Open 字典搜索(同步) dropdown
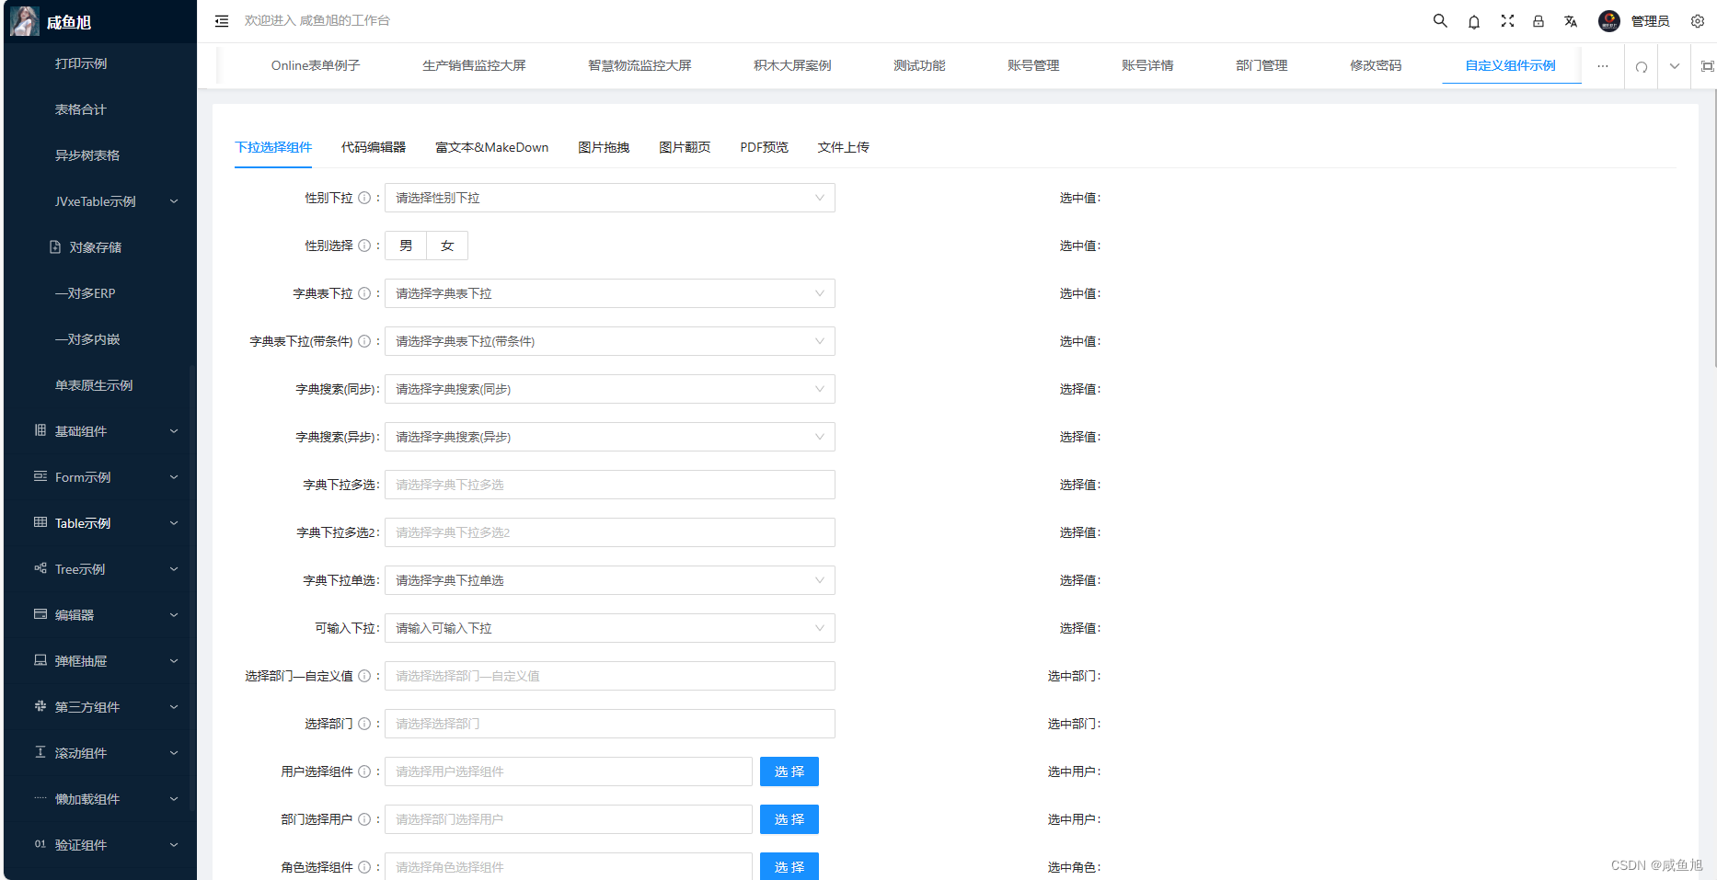This screenshot has height=880, width=1717. [610, 389]
